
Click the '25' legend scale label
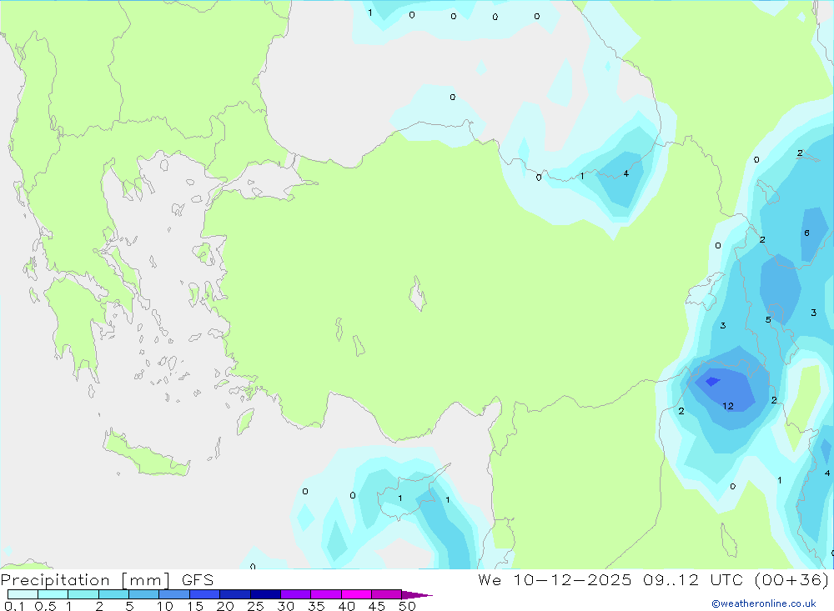[x=256, y=606]
